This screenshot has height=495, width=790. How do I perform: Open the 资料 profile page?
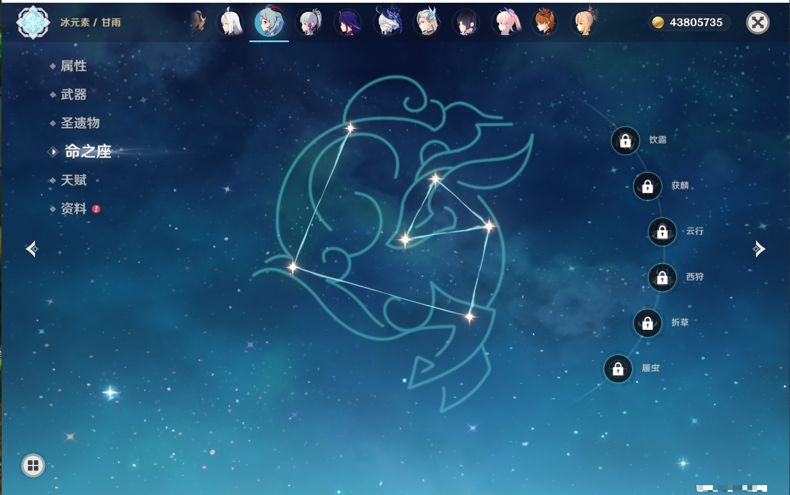point(73,208)
